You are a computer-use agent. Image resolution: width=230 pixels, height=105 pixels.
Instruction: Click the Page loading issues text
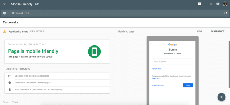(x=18, y=31)
